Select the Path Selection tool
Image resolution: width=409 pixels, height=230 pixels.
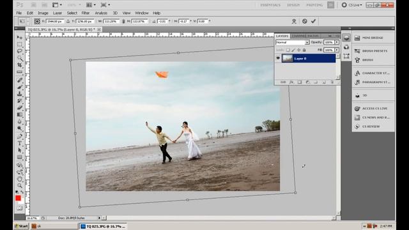[20, 150]
